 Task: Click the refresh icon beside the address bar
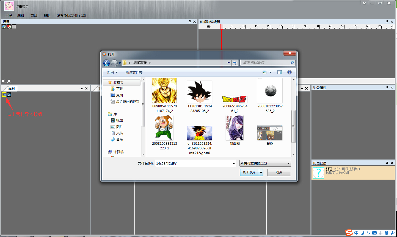point(235,63)
